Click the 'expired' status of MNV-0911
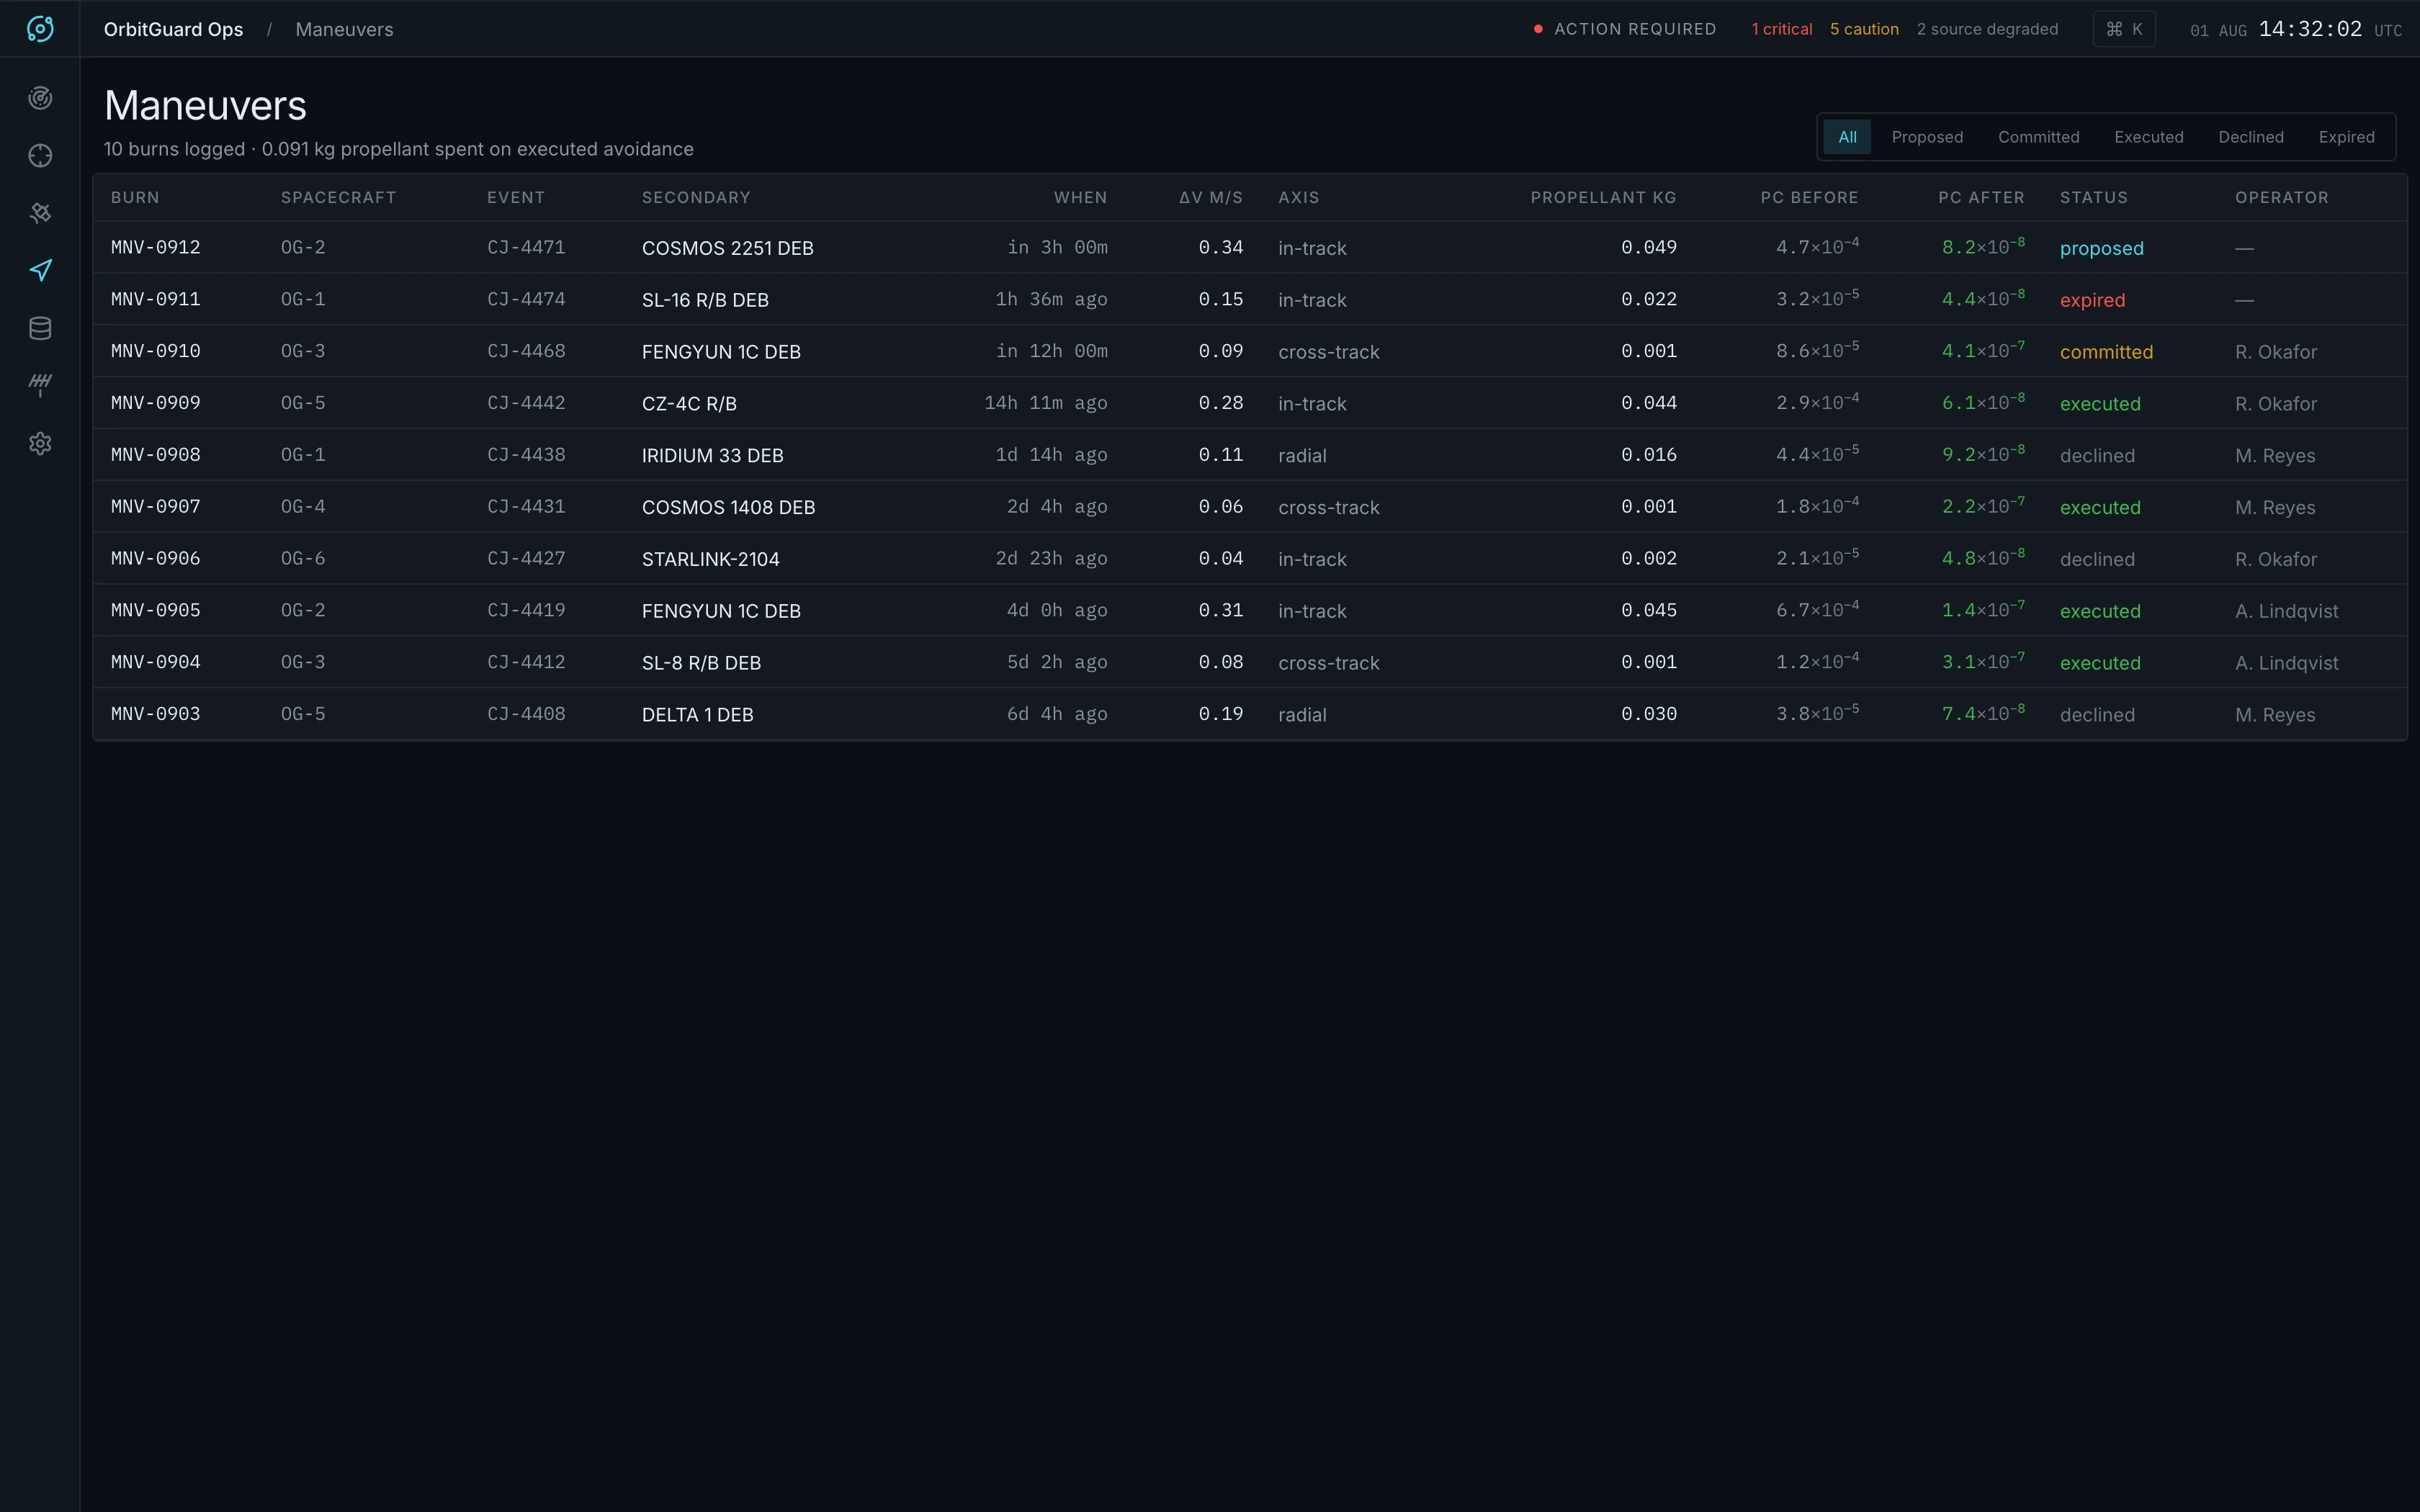The height and width of the screenshot is (1512, 2420). [x=2092, y=300]
